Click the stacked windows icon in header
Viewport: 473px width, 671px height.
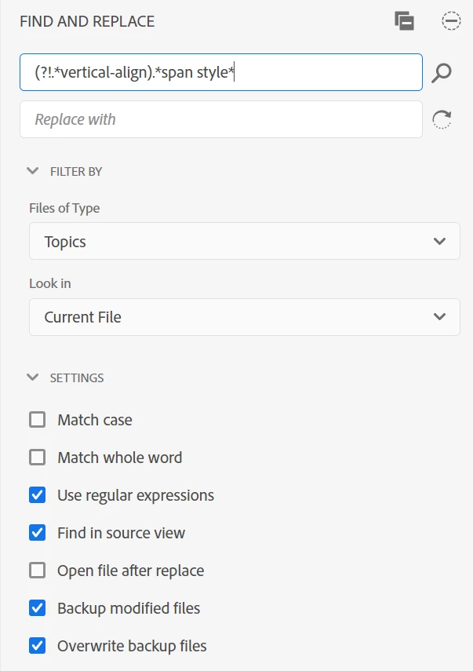[x=404, y=21]
